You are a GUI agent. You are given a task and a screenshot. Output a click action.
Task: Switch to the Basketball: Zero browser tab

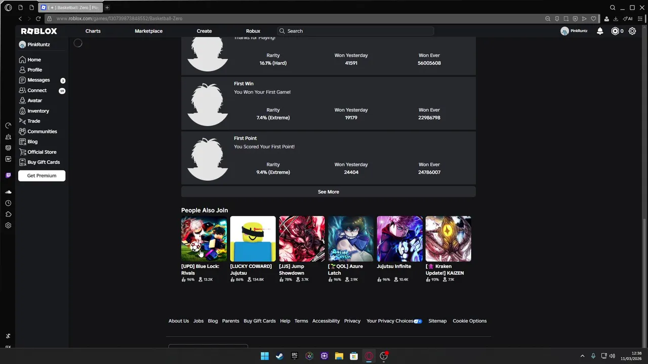70,8
